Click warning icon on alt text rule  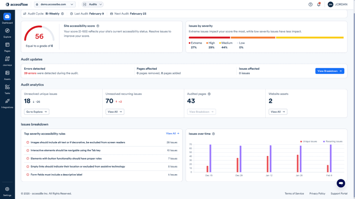coord(28,142)
